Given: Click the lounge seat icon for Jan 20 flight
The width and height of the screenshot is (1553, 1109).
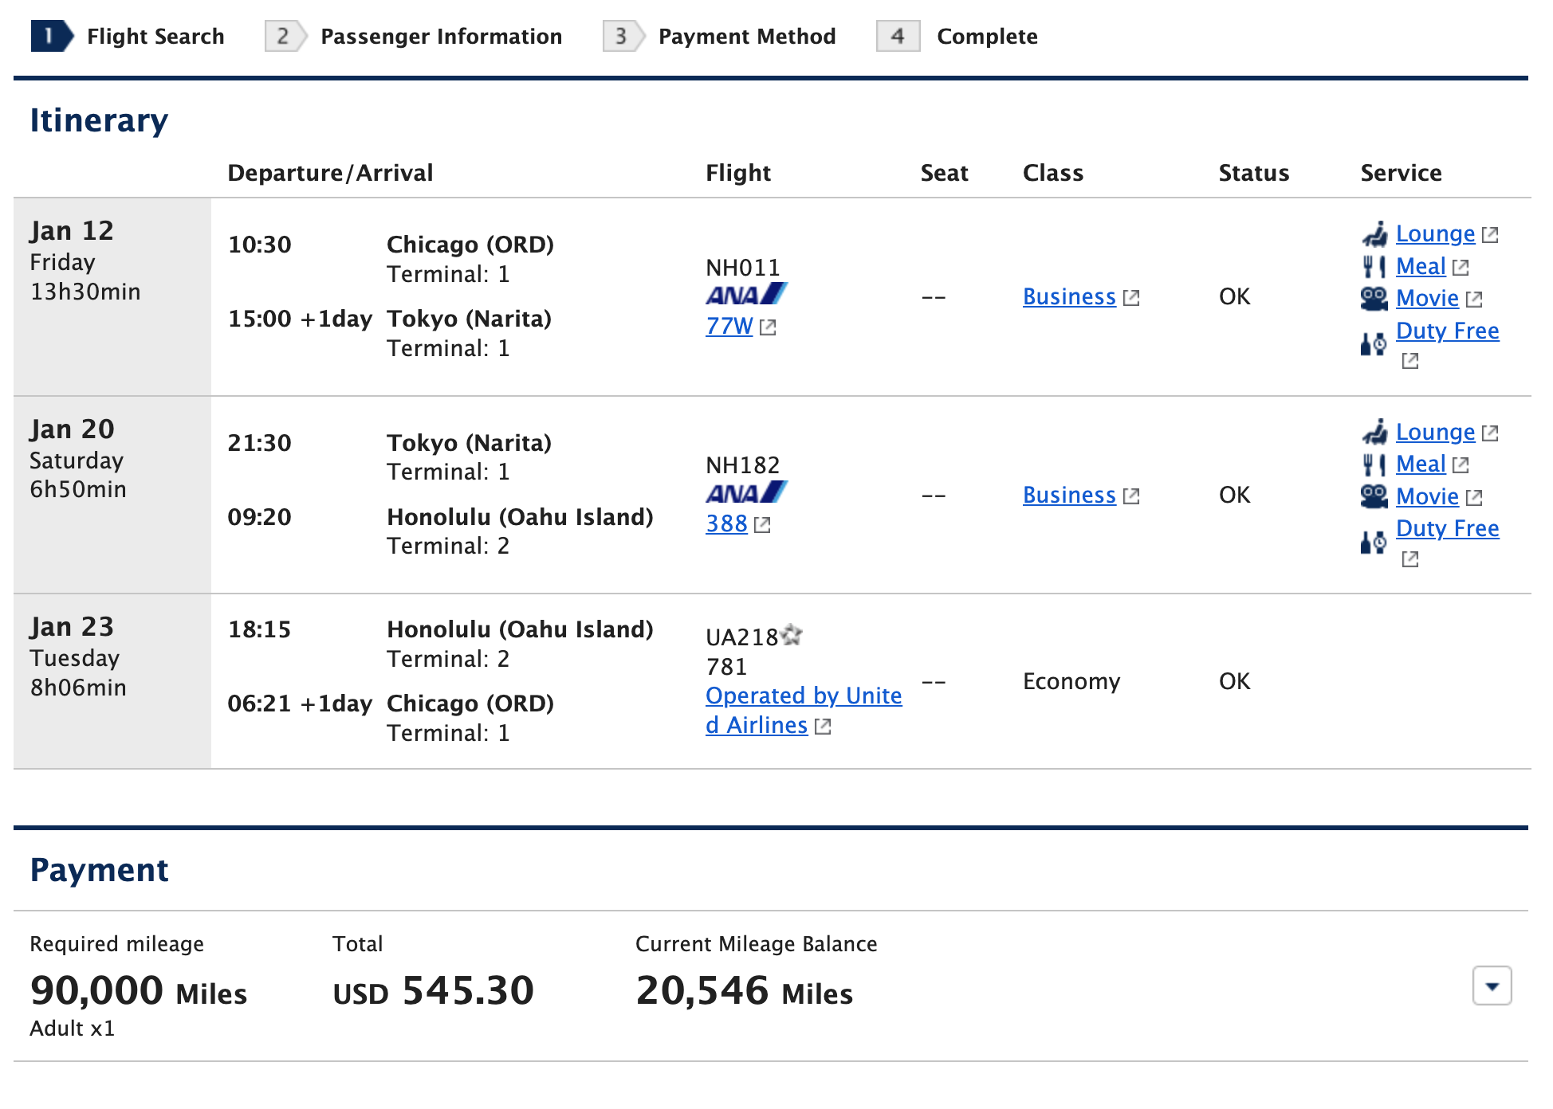Looking at the screenshot, I should (1374, 433).
